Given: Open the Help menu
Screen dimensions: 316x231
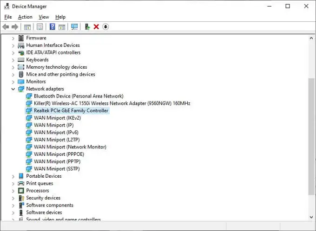Looking at the screenshot, I should [x=60, y=17].
